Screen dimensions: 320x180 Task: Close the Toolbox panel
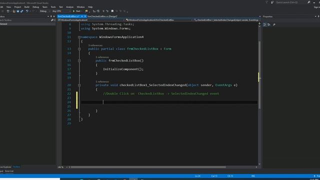click(x=54, y=16)
